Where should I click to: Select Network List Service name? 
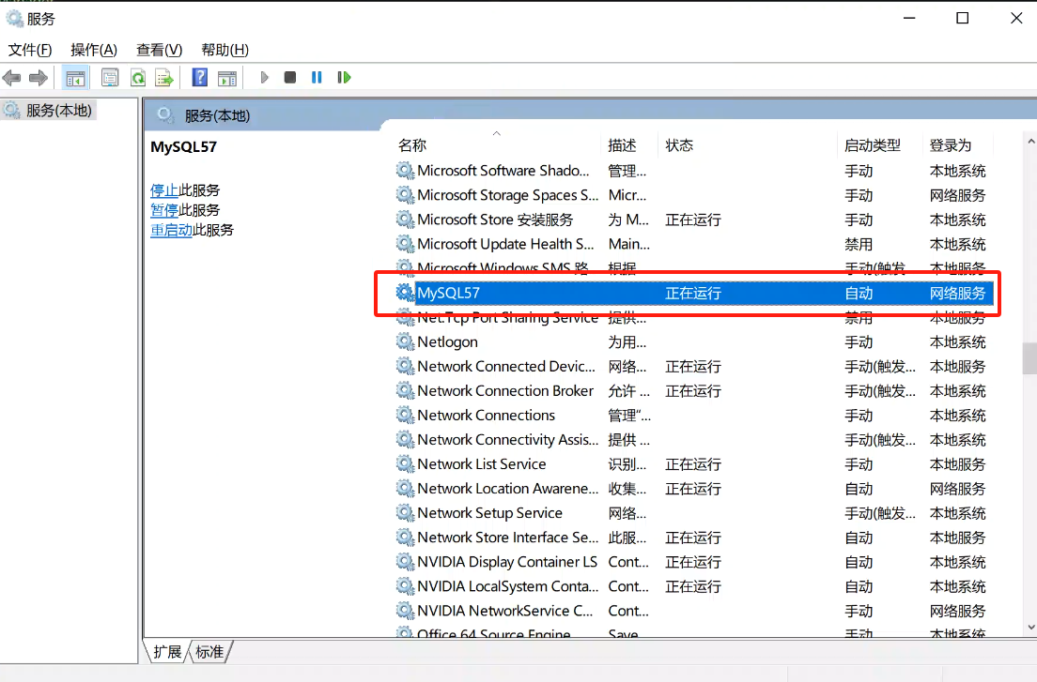[482, 464]
